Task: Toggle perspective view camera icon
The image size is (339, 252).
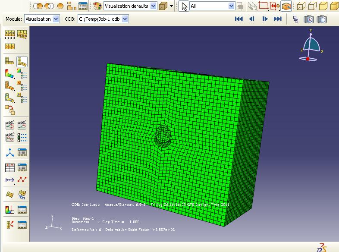Action: (x=309, y=19)
